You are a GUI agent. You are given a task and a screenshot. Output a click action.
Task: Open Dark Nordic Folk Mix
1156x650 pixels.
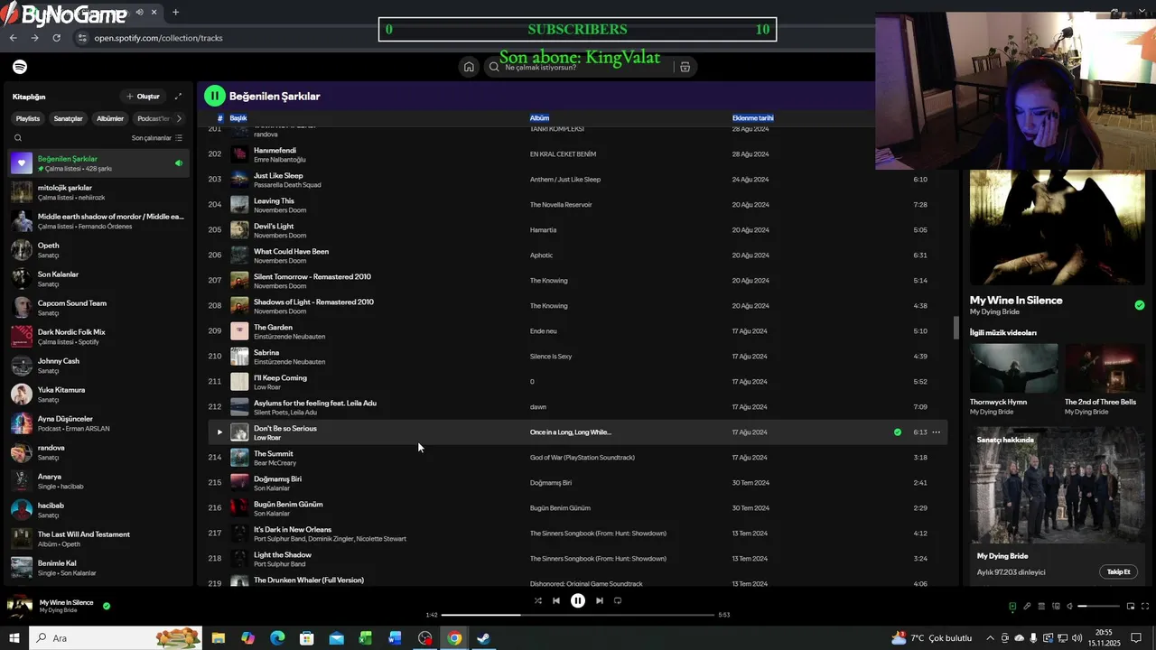point(99,337)
